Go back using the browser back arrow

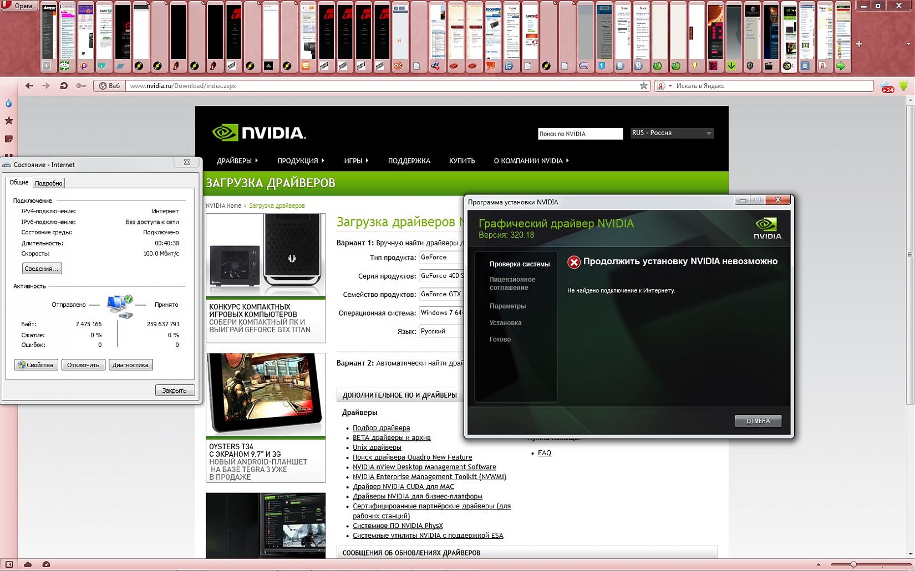(29, 86)
